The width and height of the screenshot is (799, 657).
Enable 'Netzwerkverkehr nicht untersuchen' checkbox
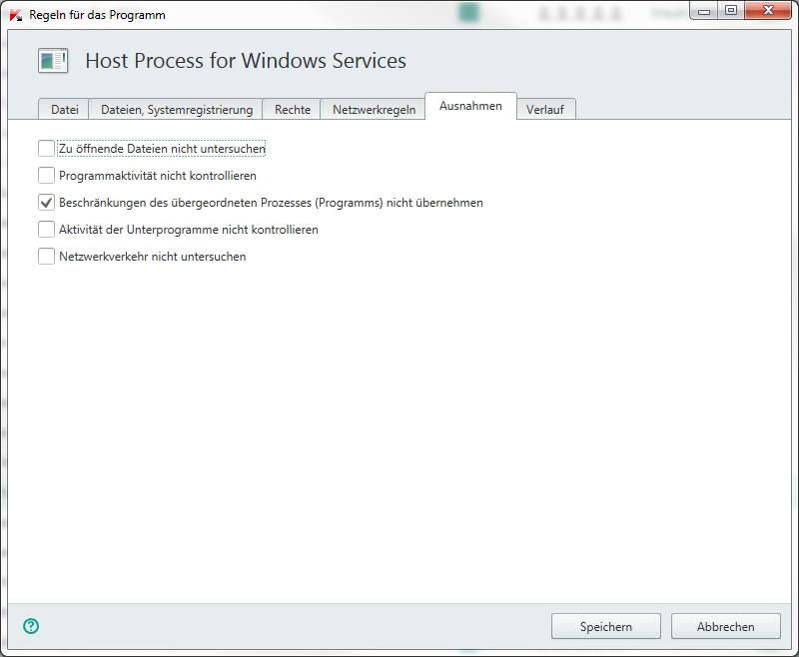pos(46,257)
